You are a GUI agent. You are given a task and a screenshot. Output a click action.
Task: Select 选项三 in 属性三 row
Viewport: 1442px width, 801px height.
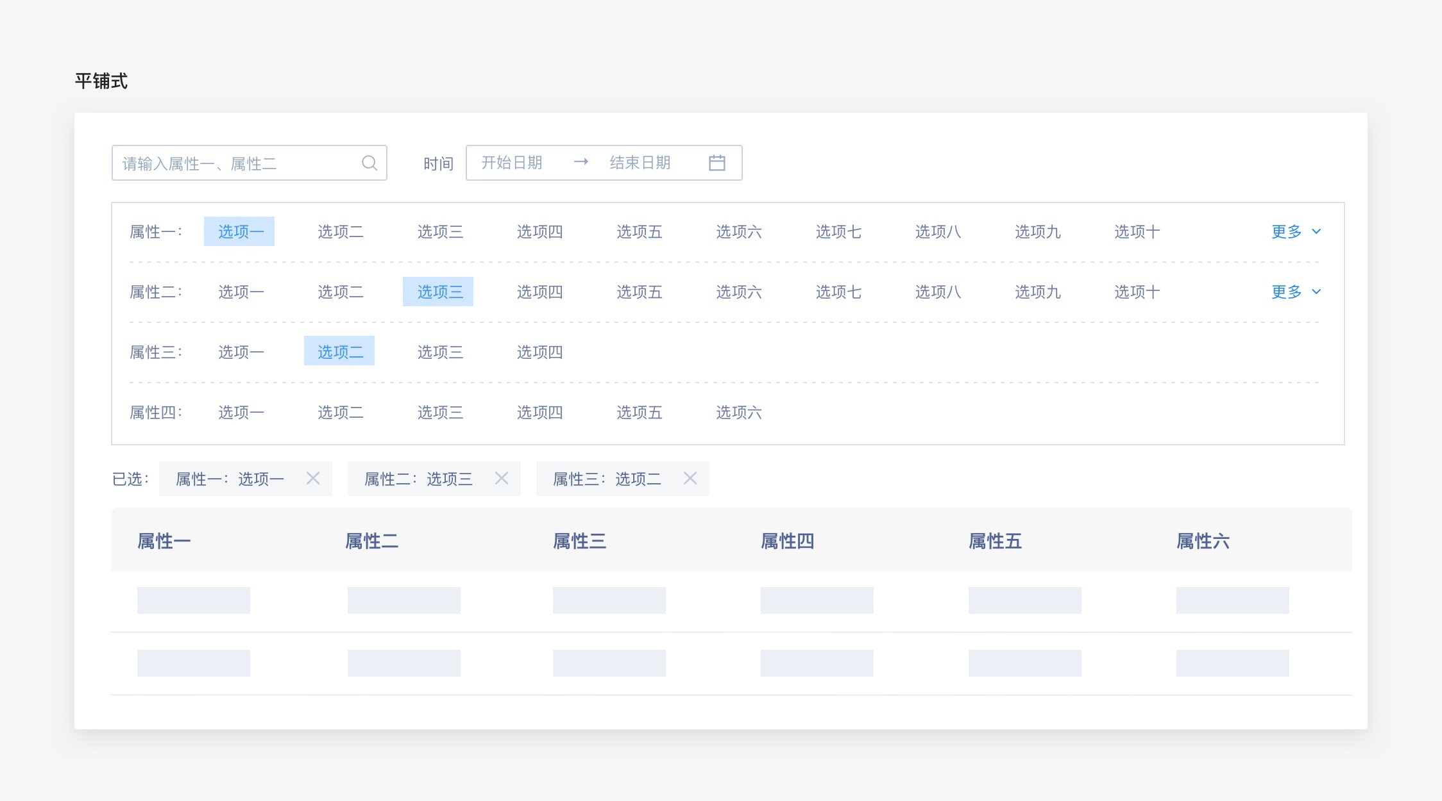[440, 352]
